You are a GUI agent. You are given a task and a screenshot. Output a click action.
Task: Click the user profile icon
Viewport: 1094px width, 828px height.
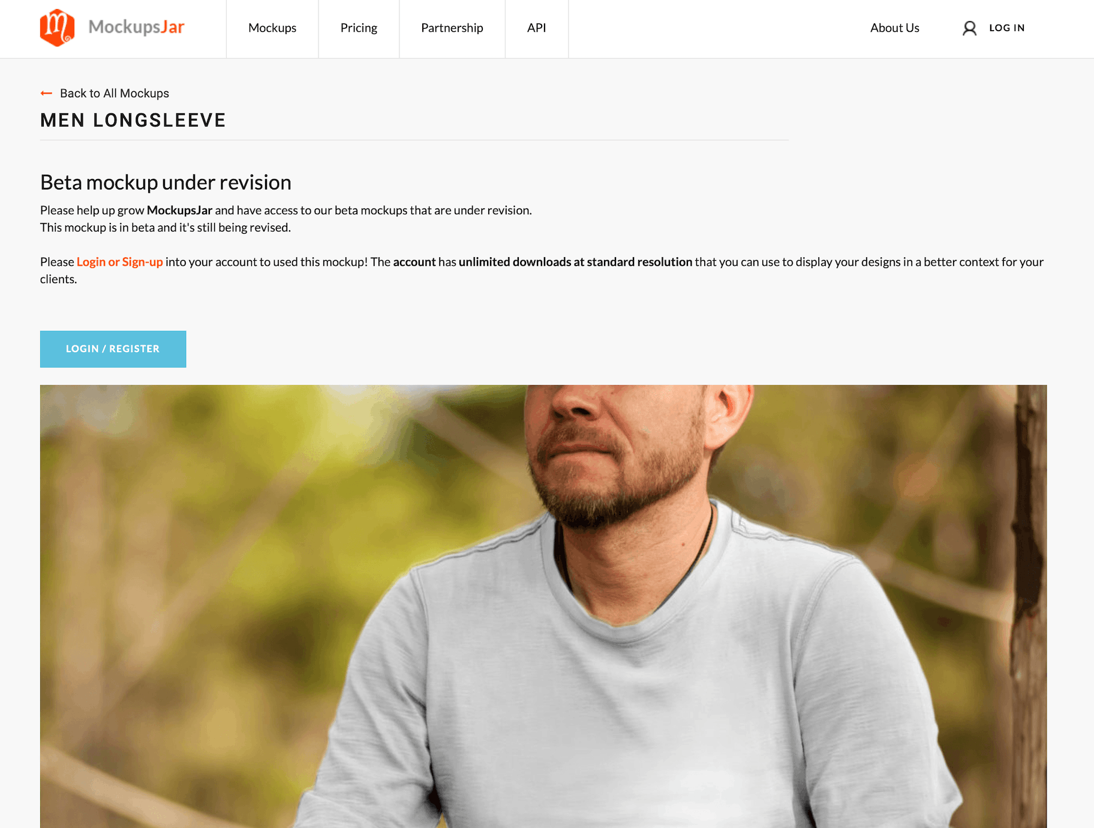coord(969,28)
